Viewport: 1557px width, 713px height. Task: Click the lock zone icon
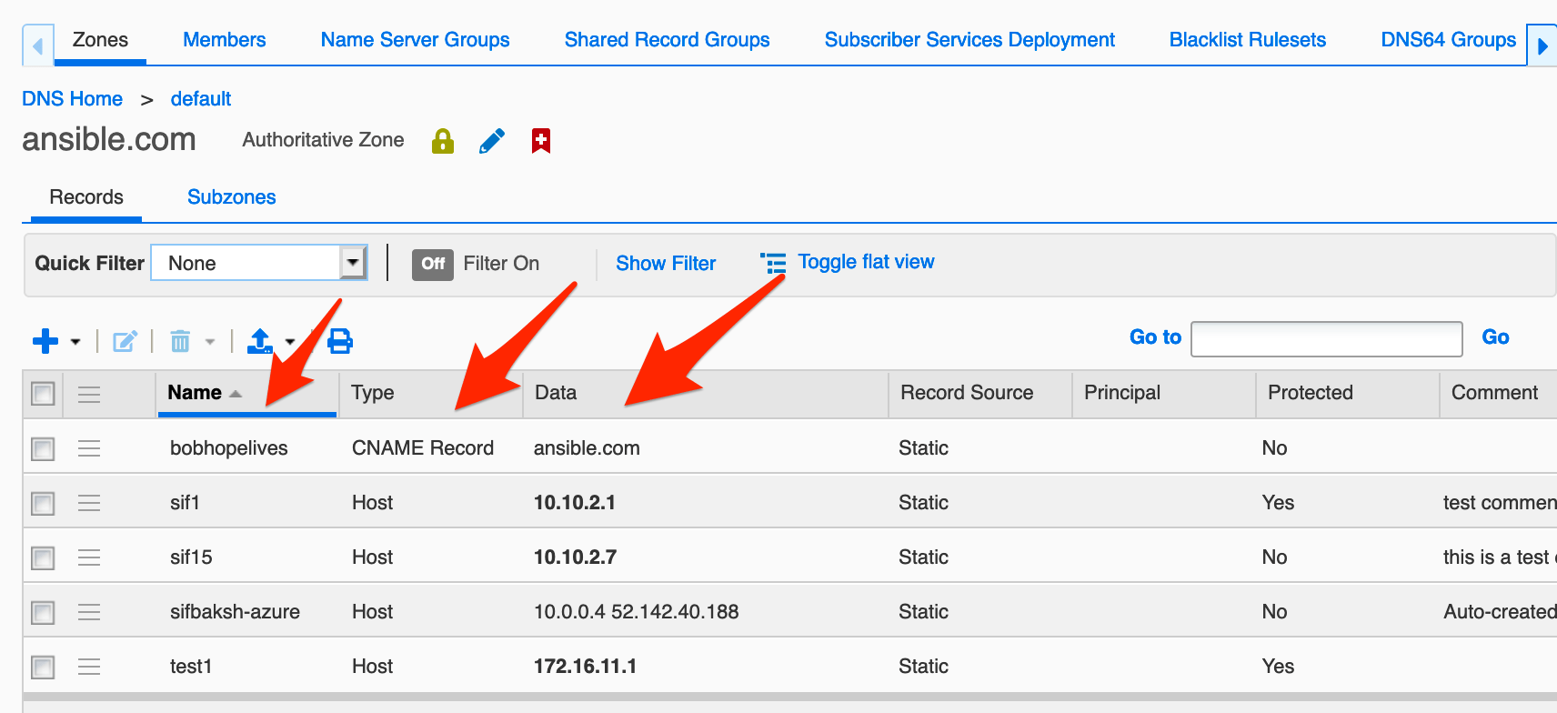pyautogui.click(x=443, y=141)
